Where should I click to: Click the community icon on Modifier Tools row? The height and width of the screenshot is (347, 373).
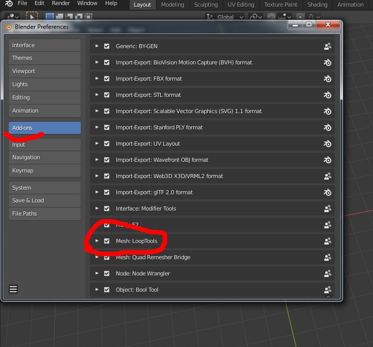click(328, 209)
